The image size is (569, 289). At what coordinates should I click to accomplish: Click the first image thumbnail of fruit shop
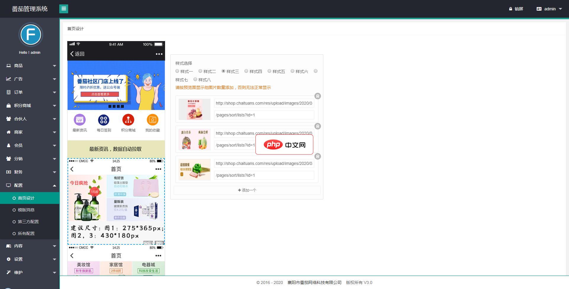pyautogui.click(x=194, y=109)
